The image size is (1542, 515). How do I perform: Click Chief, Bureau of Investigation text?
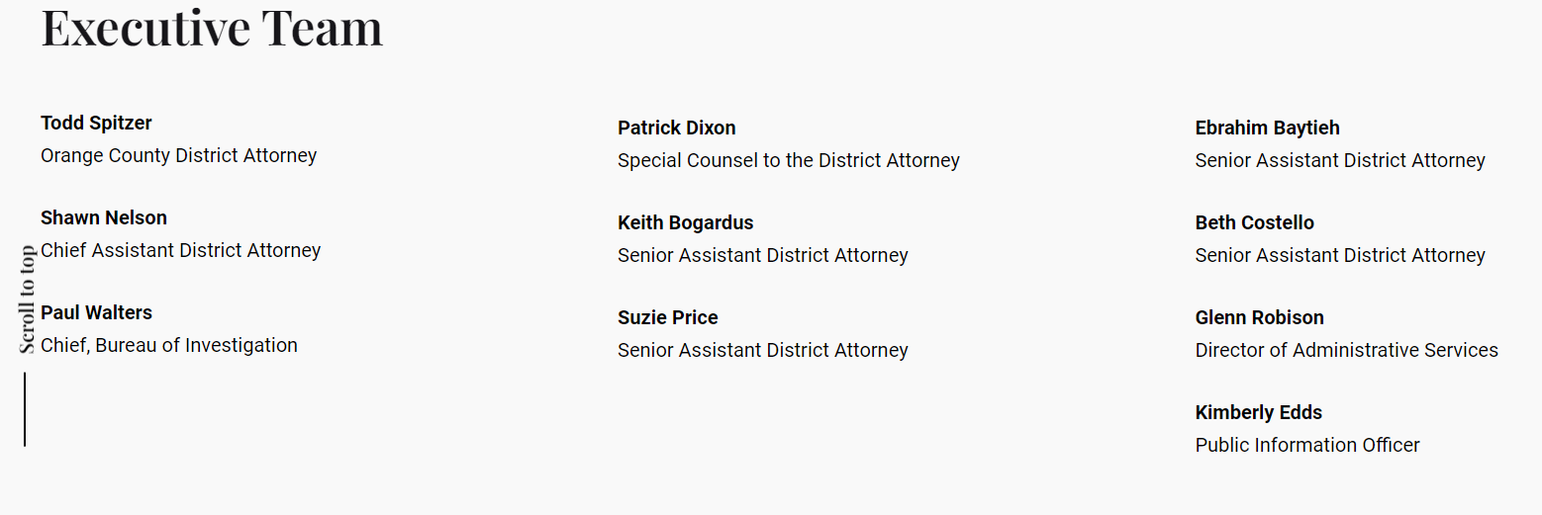pos(168,345)
